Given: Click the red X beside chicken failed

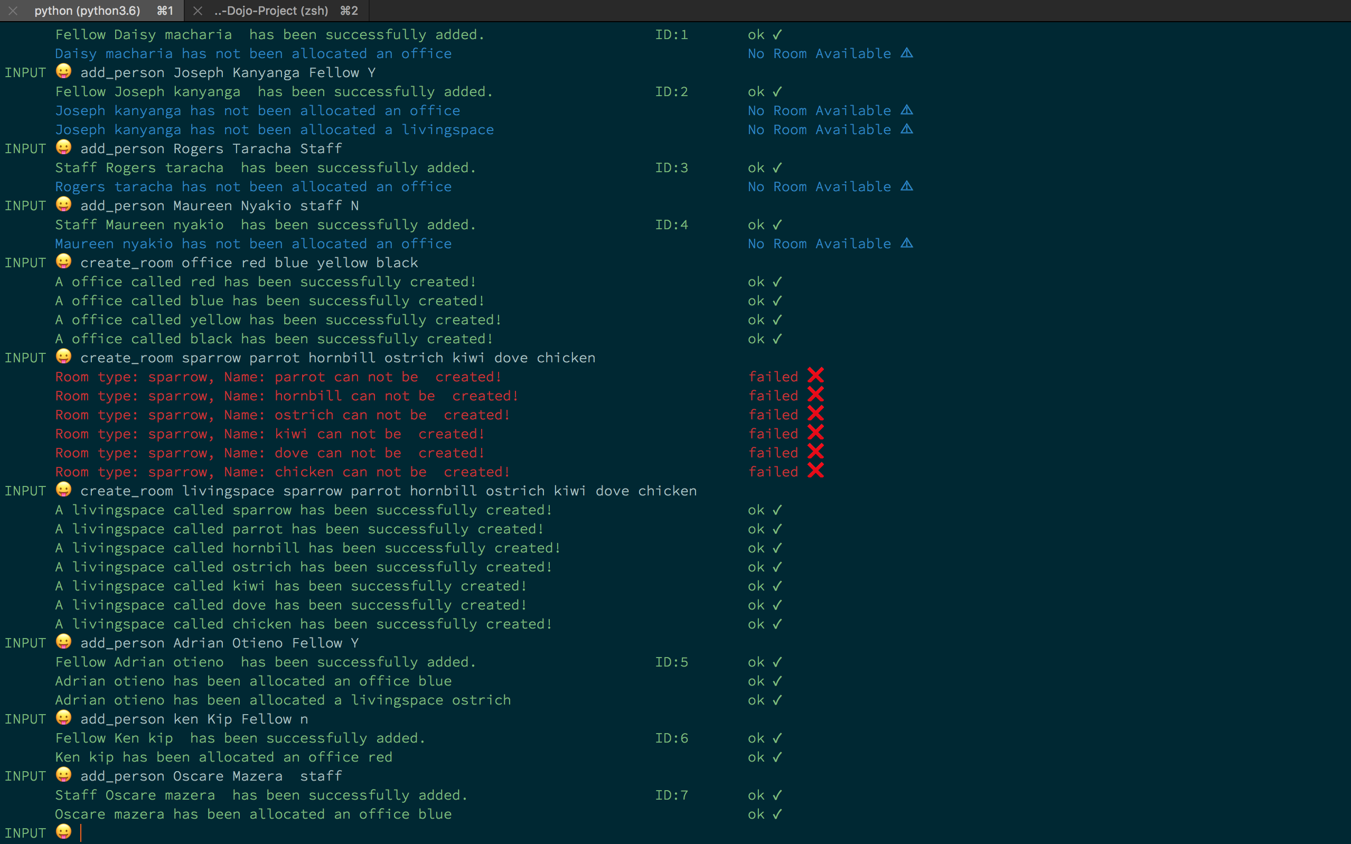Looking at the screenshot, I should [815, 471].
